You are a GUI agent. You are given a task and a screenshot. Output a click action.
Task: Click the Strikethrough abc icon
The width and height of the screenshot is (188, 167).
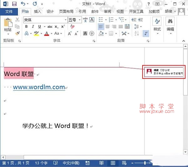[x=50, y=27]
